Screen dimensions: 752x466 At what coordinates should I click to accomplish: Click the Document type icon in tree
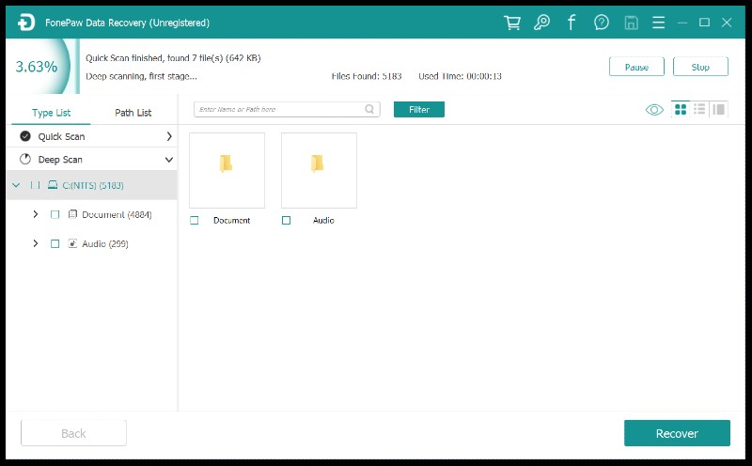[x=72, y=214]
